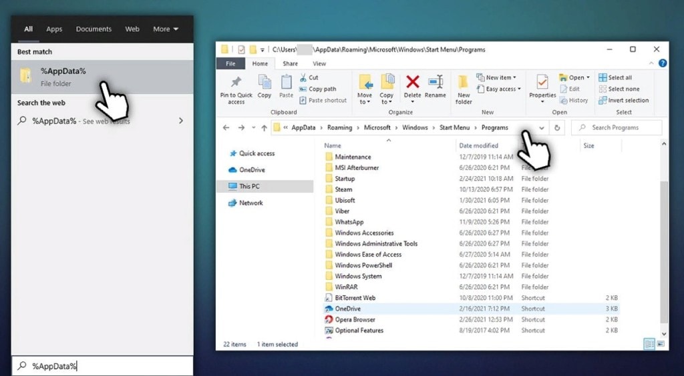Click the Refresh button
The image size is (684, 376).
[557, 128]
